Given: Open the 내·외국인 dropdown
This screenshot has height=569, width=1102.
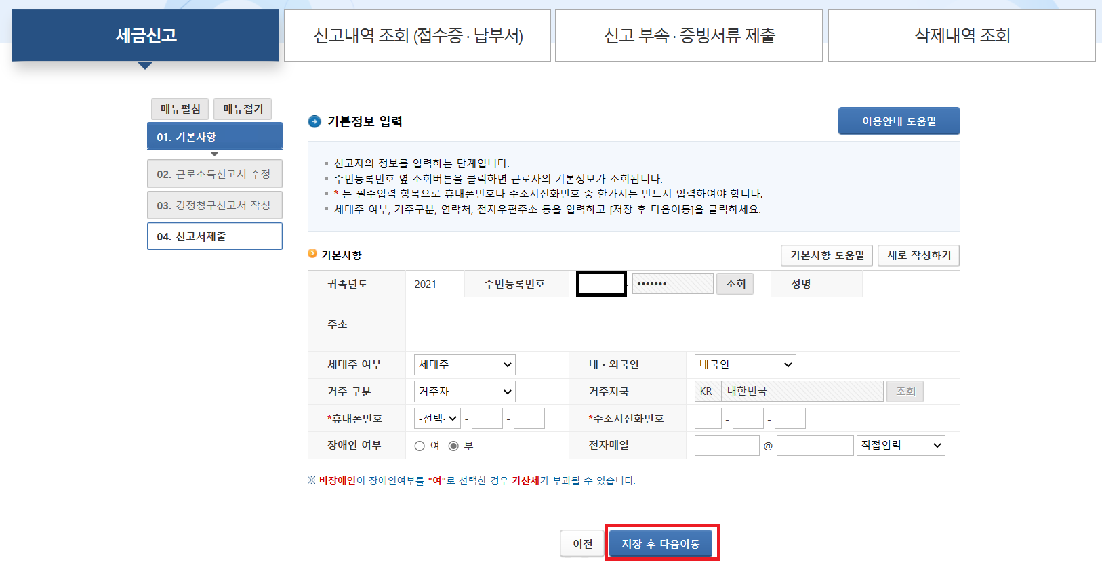Looking at the screenshot, I should [x=746, y=364].
